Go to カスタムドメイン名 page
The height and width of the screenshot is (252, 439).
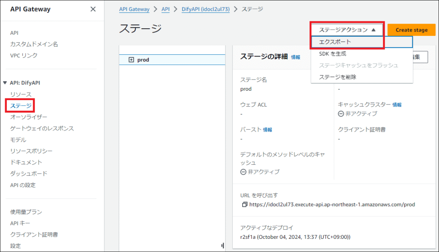pyautogui.click(x=34, y=44)
